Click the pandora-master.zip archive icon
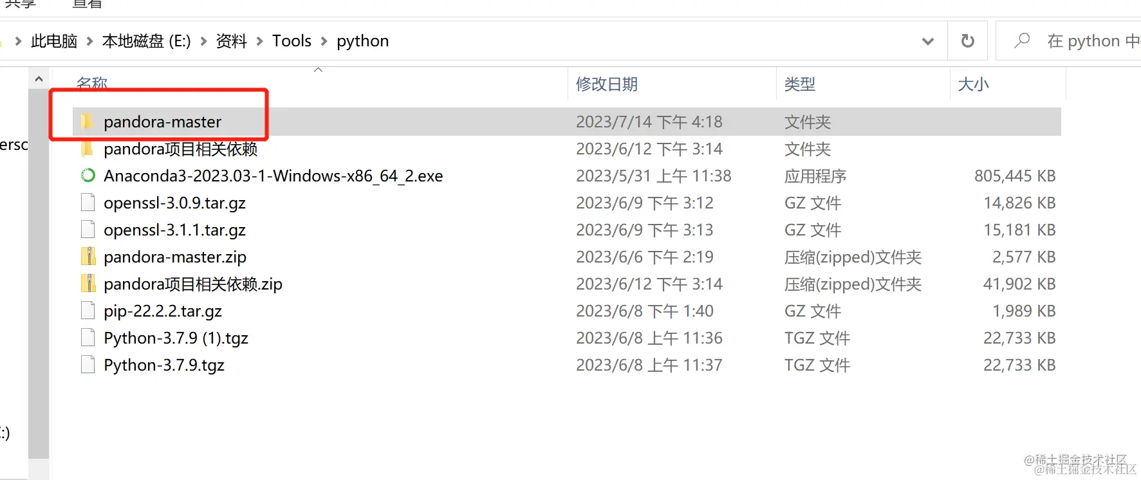 88,257
